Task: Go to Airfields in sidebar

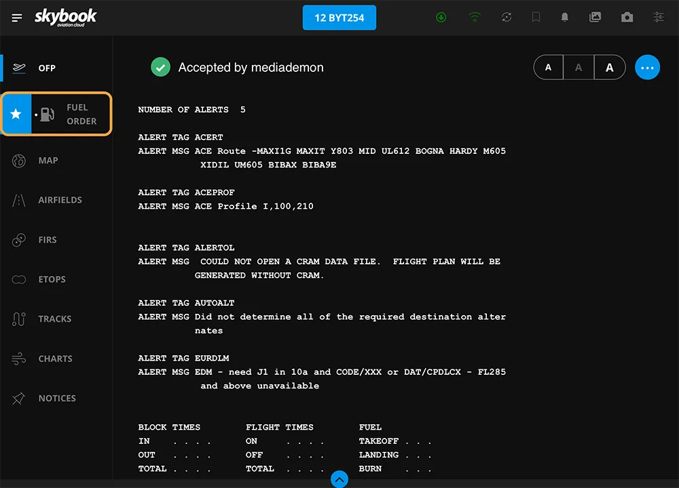Action: (59, 200)
